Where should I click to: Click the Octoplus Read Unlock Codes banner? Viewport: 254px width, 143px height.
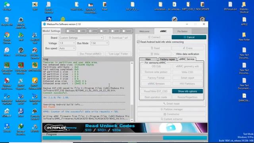[x=125, y=128]
